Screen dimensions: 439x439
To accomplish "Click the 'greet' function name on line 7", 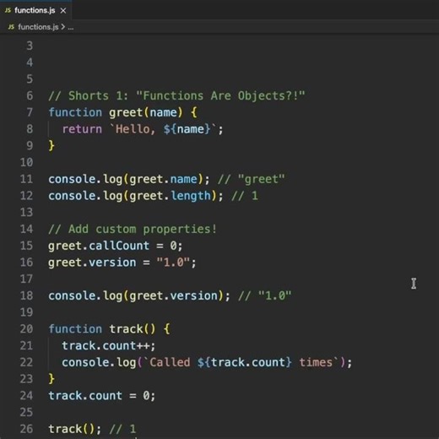I will [x=126, y=112].
